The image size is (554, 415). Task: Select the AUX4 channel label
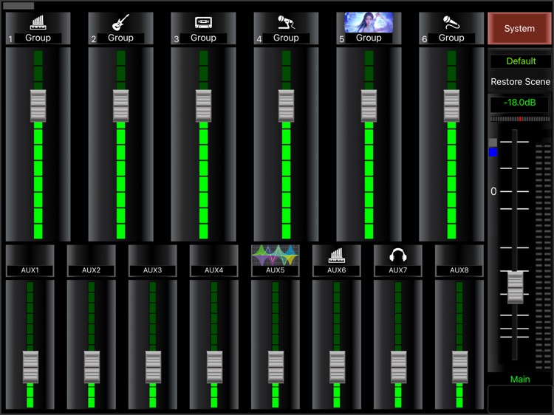pos(213,270)
